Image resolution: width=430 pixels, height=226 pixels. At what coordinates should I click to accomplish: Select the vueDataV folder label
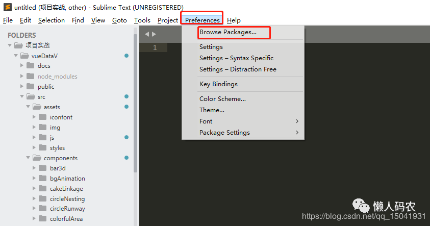tap(44, 56)
